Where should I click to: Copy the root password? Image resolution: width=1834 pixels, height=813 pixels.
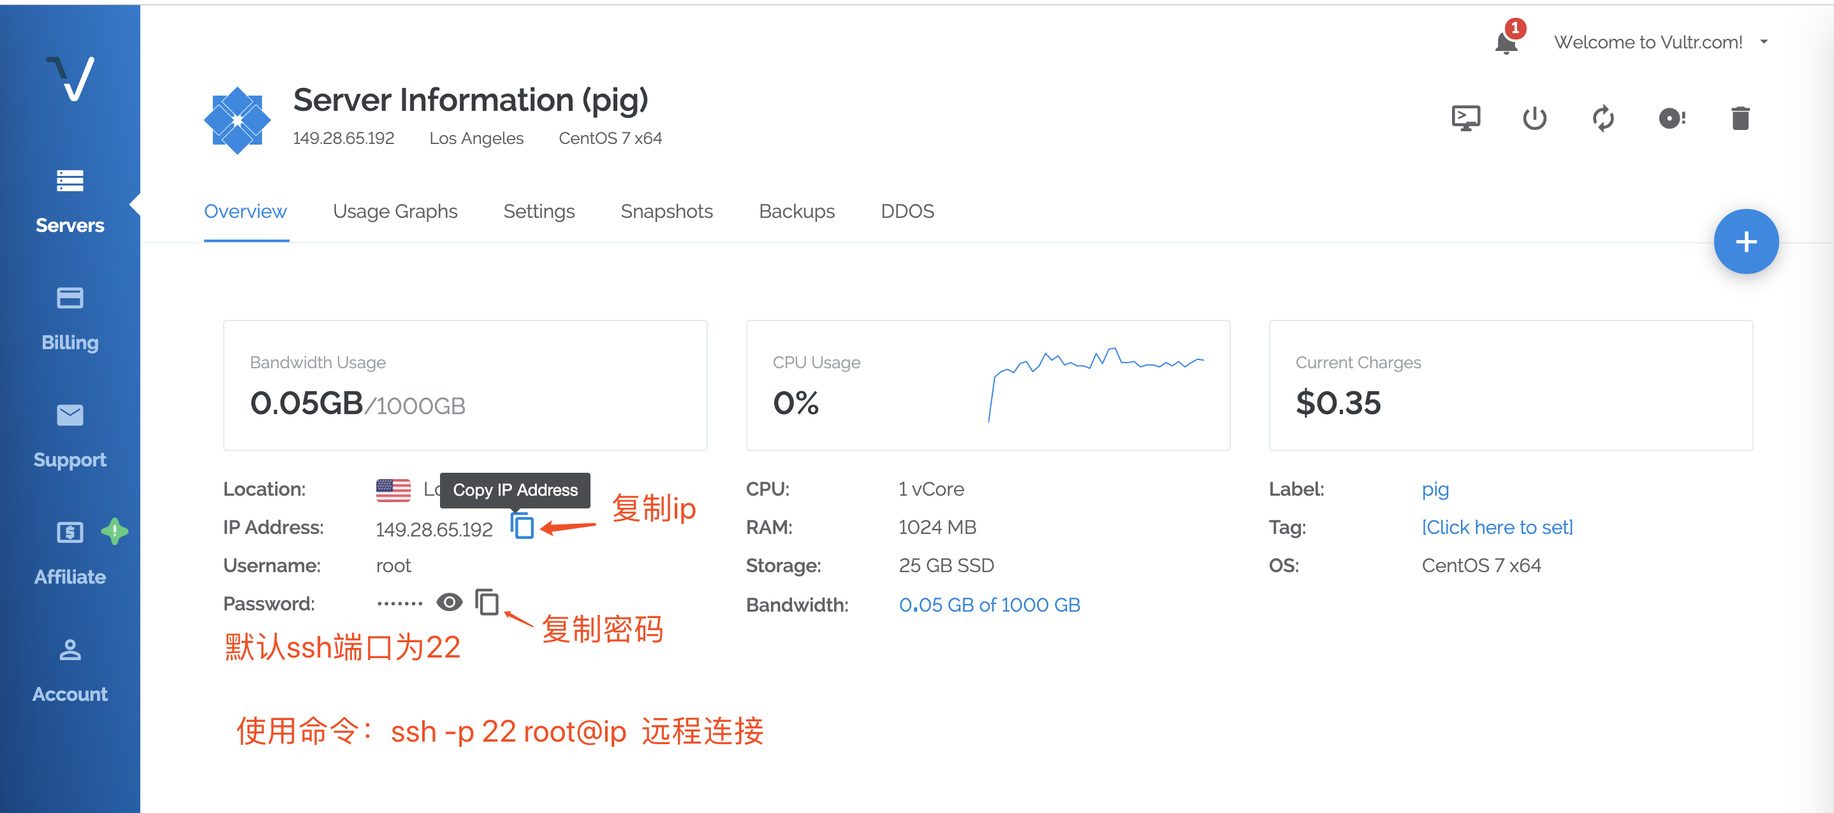pos(488,603)
